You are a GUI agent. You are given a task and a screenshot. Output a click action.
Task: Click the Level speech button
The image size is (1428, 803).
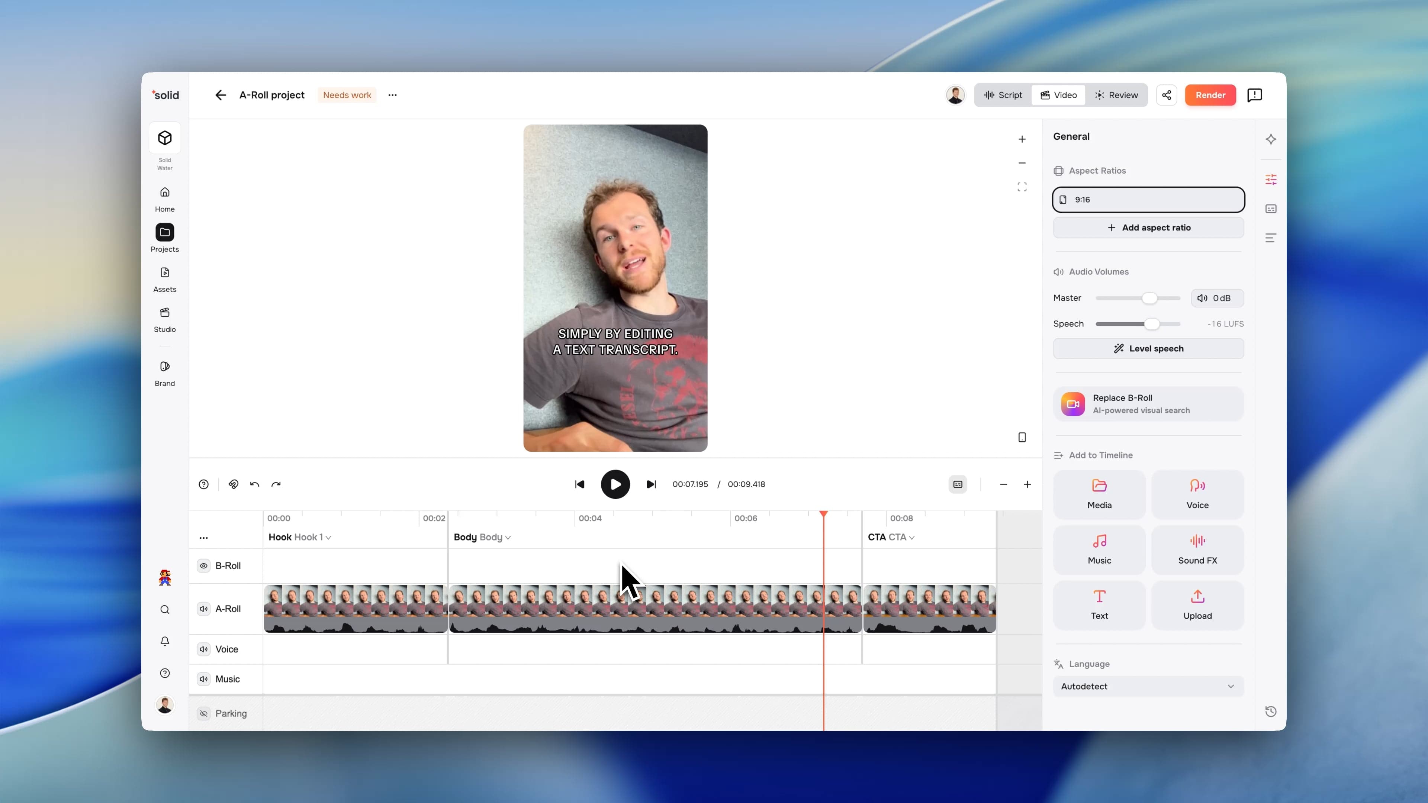[x=1148, y=349]
